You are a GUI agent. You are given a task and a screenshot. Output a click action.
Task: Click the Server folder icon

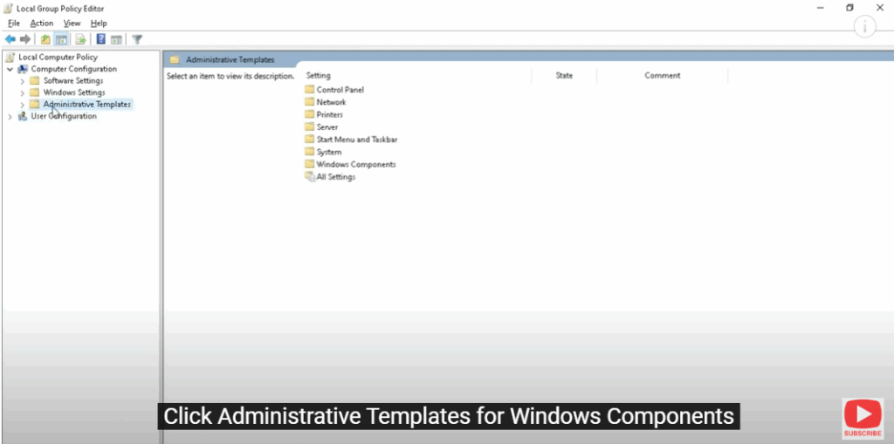click(310, 127)
